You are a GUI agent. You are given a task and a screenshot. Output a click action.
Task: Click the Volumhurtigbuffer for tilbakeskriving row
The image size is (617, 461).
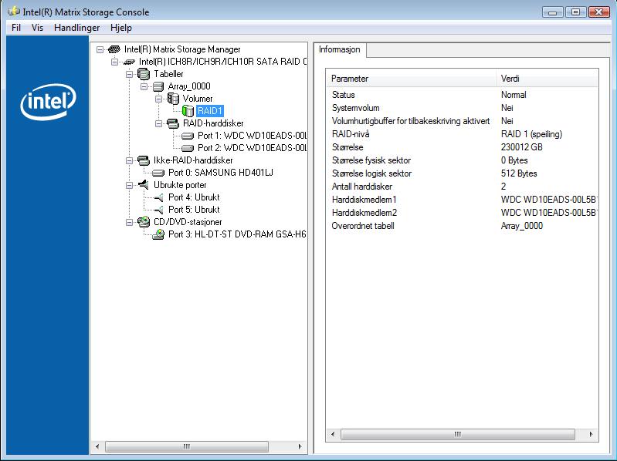[463, 121]
